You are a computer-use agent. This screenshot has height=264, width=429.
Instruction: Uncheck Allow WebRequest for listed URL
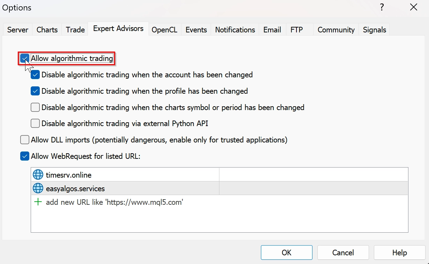[25, 156]
